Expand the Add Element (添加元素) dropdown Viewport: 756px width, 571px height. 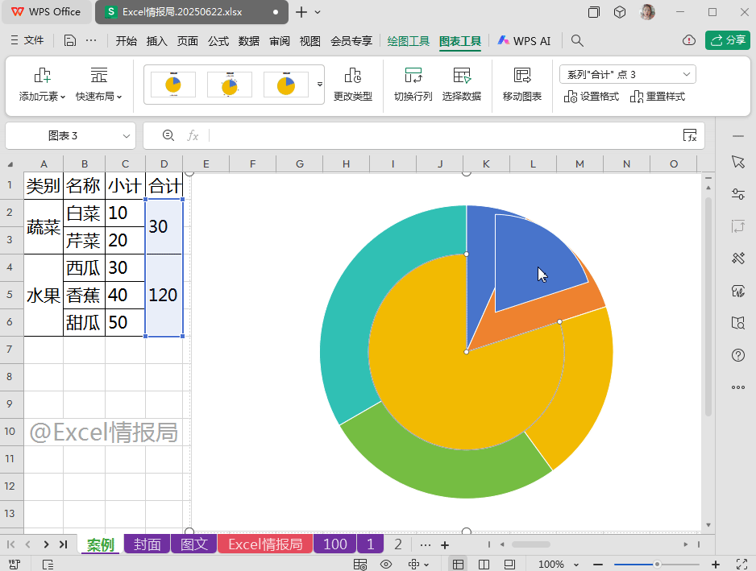pos(42,96)
